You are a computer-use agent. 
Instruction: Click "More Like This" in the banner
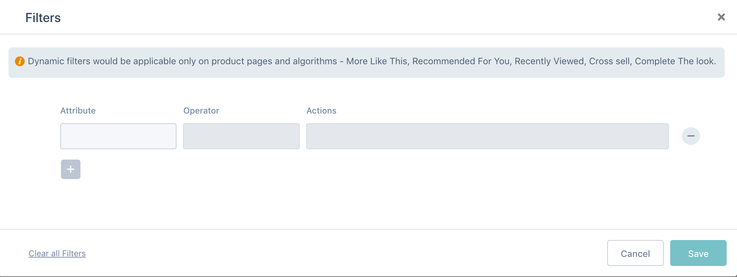pyautogui.click(x=377, y=61)
